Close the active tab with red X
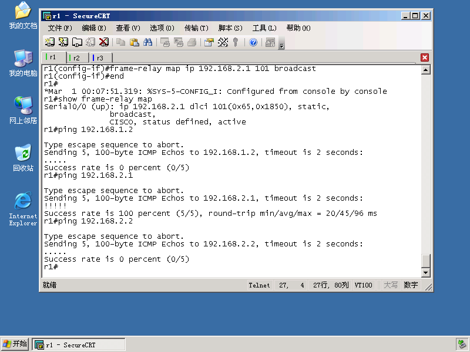The image size is (470, 352). coord(425,57)
